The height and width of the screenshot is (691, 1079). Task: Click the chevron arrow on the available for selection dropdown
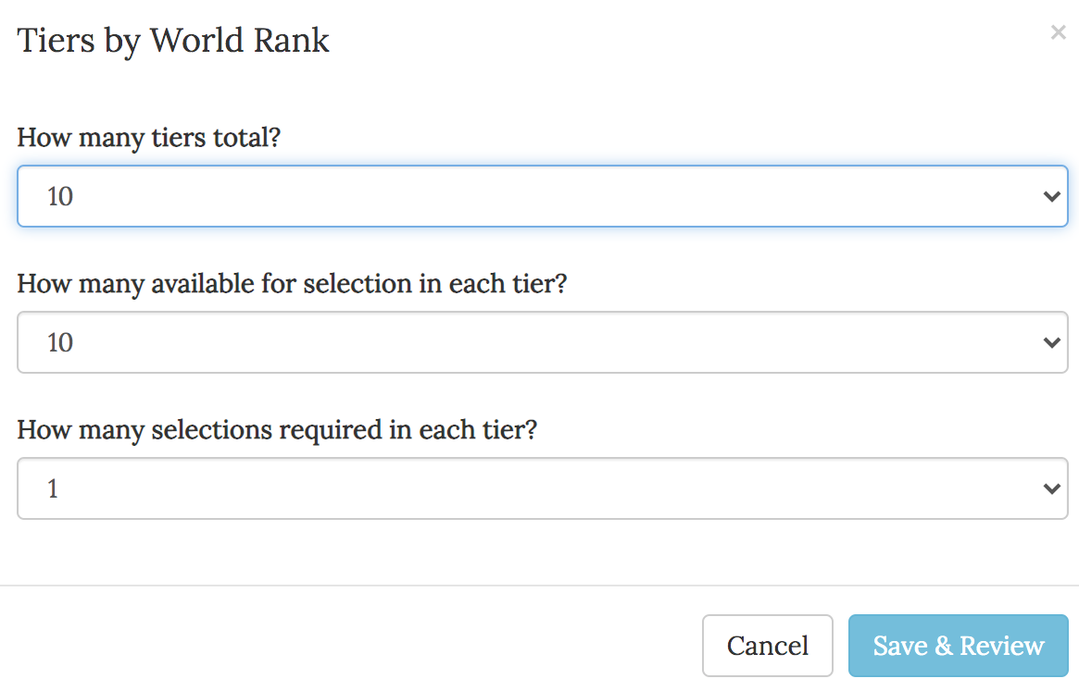[1051, 342]
